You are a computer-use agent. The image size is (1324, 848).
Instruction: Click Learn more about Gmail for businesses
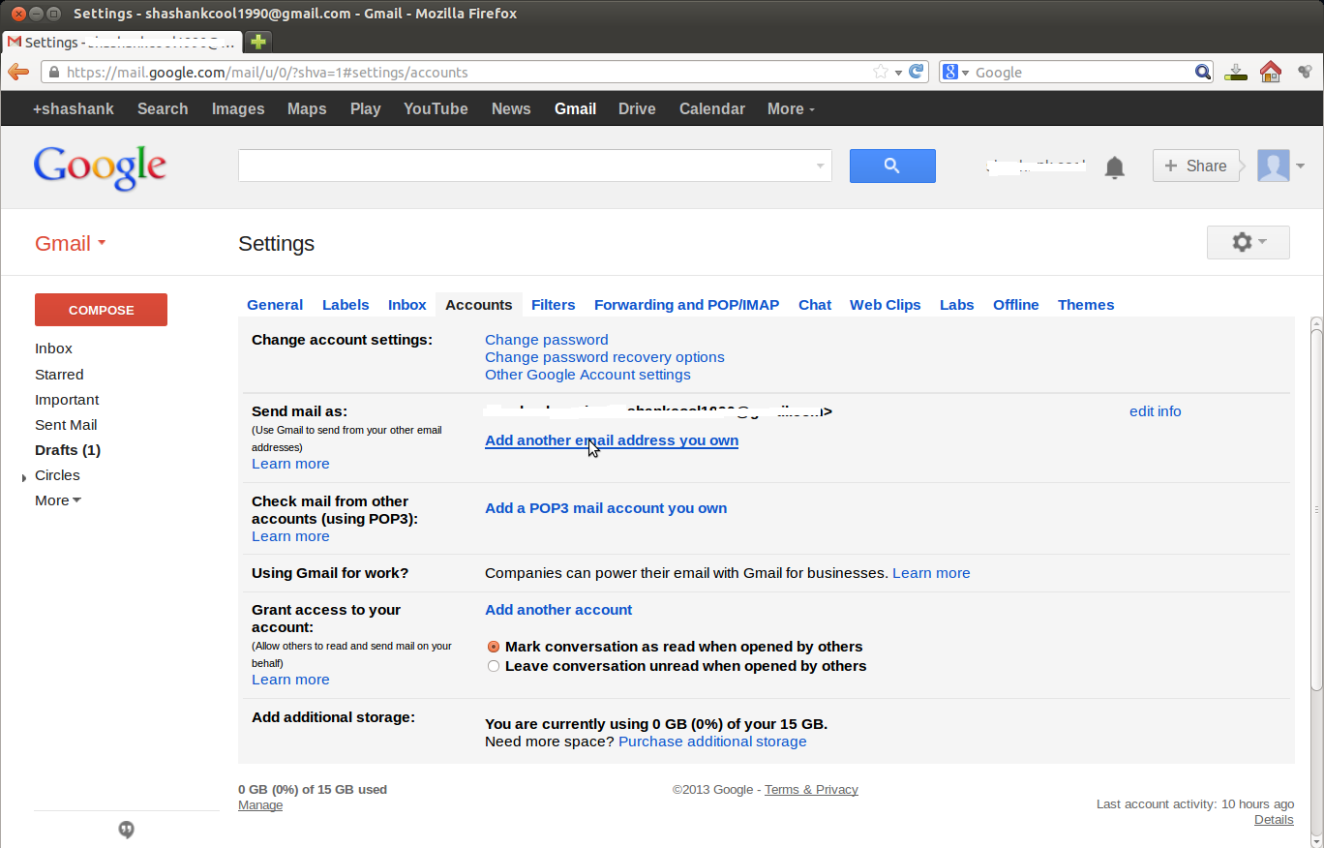coord(931,573)
